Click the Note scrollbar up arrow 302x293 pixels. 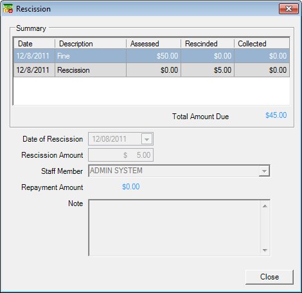[x=265, y=206]
